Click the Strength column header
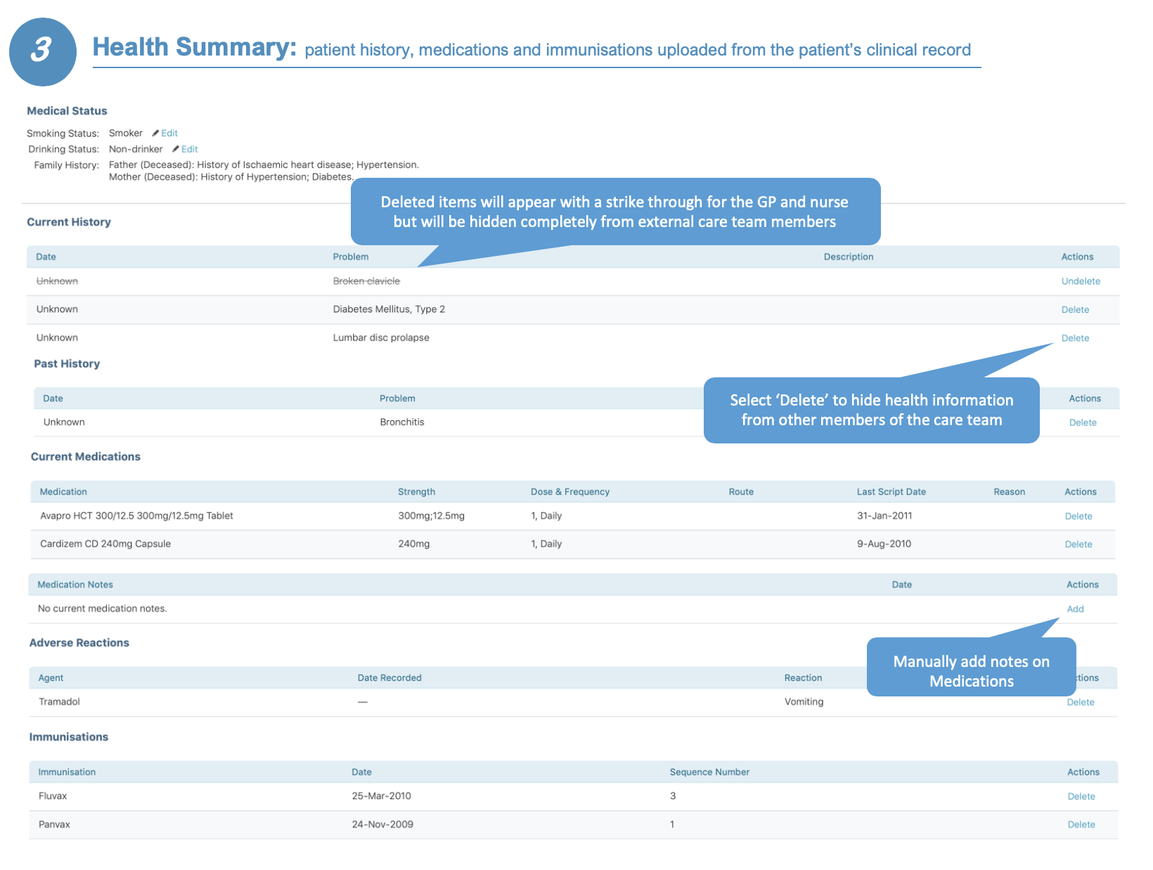Image resolution: width=1153 pixels, height=870 pixels. (416, 492)
